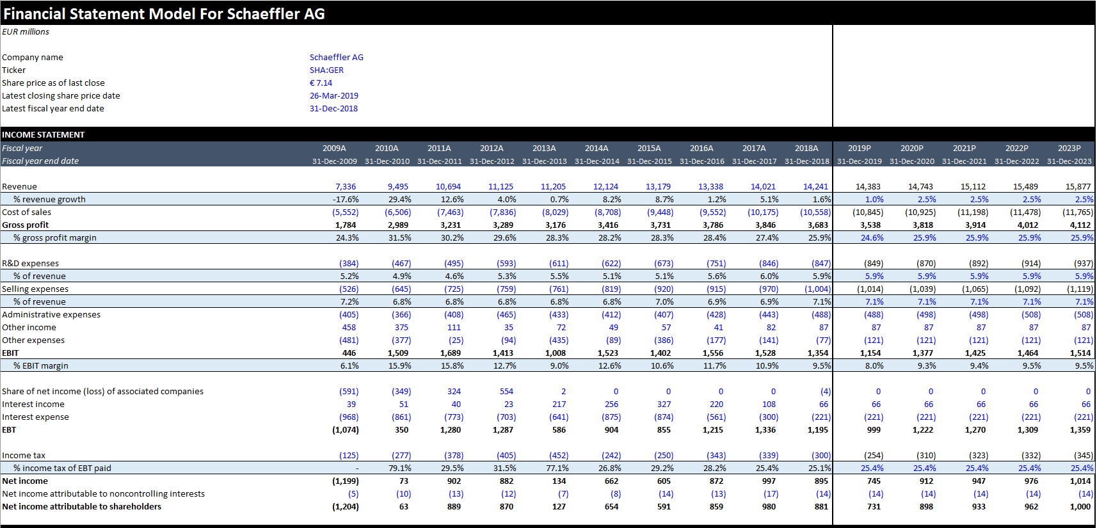The width and height of the screenshot is (1097, 528).
Task: Select the Financial Statement Model title
Action: pyautogui.click(x=164, y=13)
